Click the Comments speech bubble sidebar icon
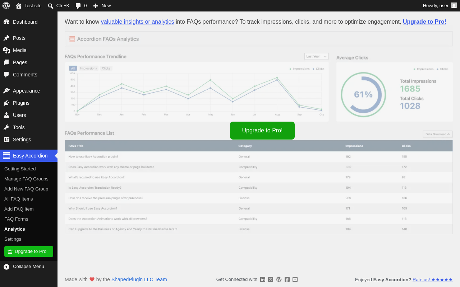The width and height of the screenshot is (460, 287). coord(6,75)
